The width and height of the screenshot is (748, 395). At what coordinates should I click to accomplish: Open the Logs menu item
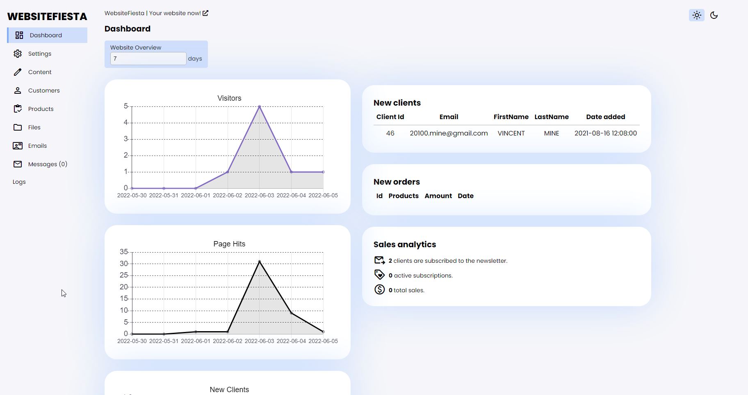19,182
